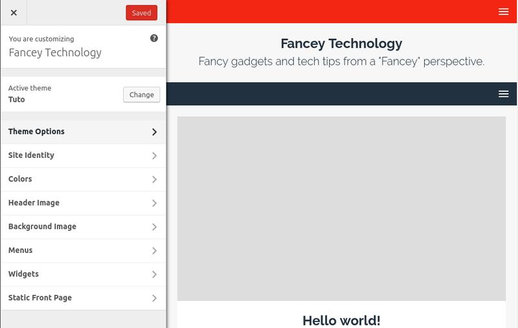Screen dimensions: 518x328
Task: Expand the Site Identity chevron arrow
Action: [x=154, y=156]
